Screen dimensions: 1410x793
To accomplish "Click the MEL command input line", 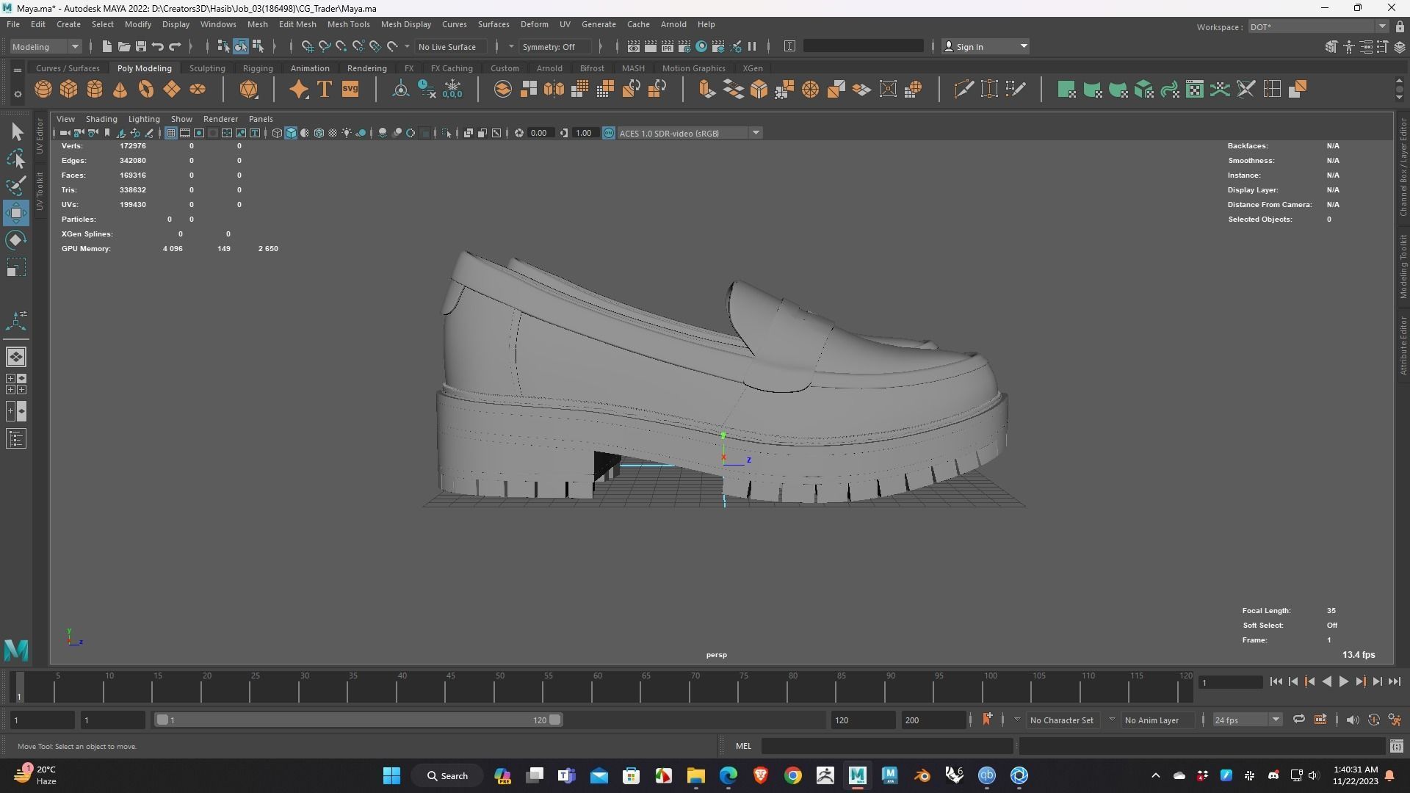I will [x=887, y=746].
